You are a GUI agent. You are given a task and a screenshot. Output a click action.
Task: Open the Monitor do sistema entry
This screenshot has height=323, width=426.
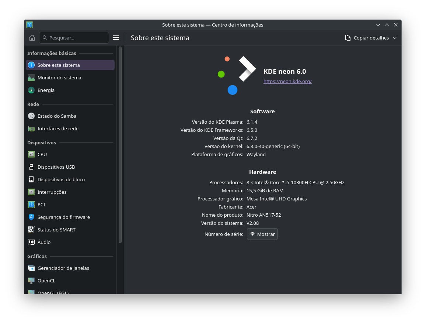(x=70, y=78)
